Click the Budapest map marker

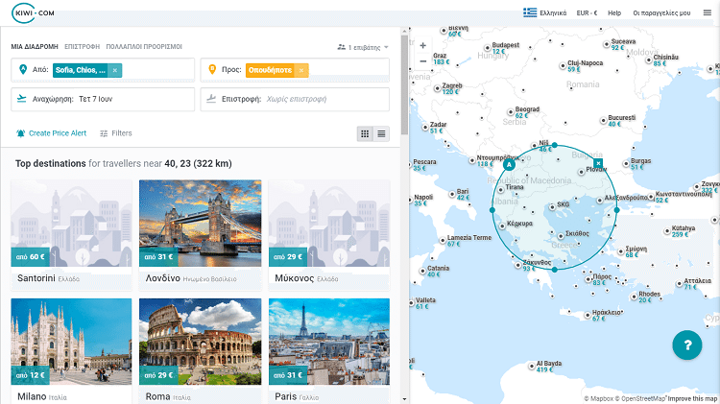coord(488,48)
